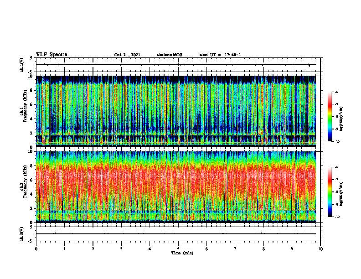Click time axis tick label "3"

pyautogui.click(x=121, y=249)
